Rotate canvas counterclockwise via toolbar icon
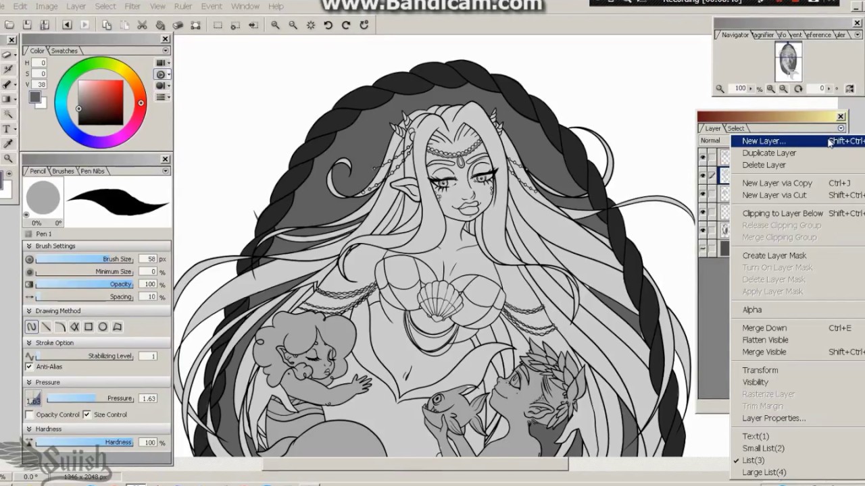This screenshot has width=865, height=486. pyautogui.click(x=328, y=25)
